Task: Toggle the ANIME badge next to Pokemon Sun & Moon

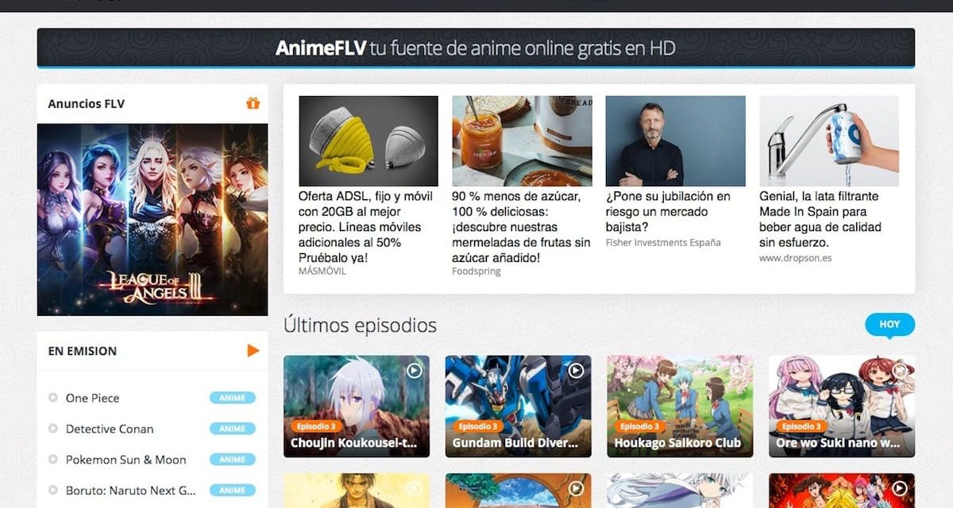Action: click(231, 460)
